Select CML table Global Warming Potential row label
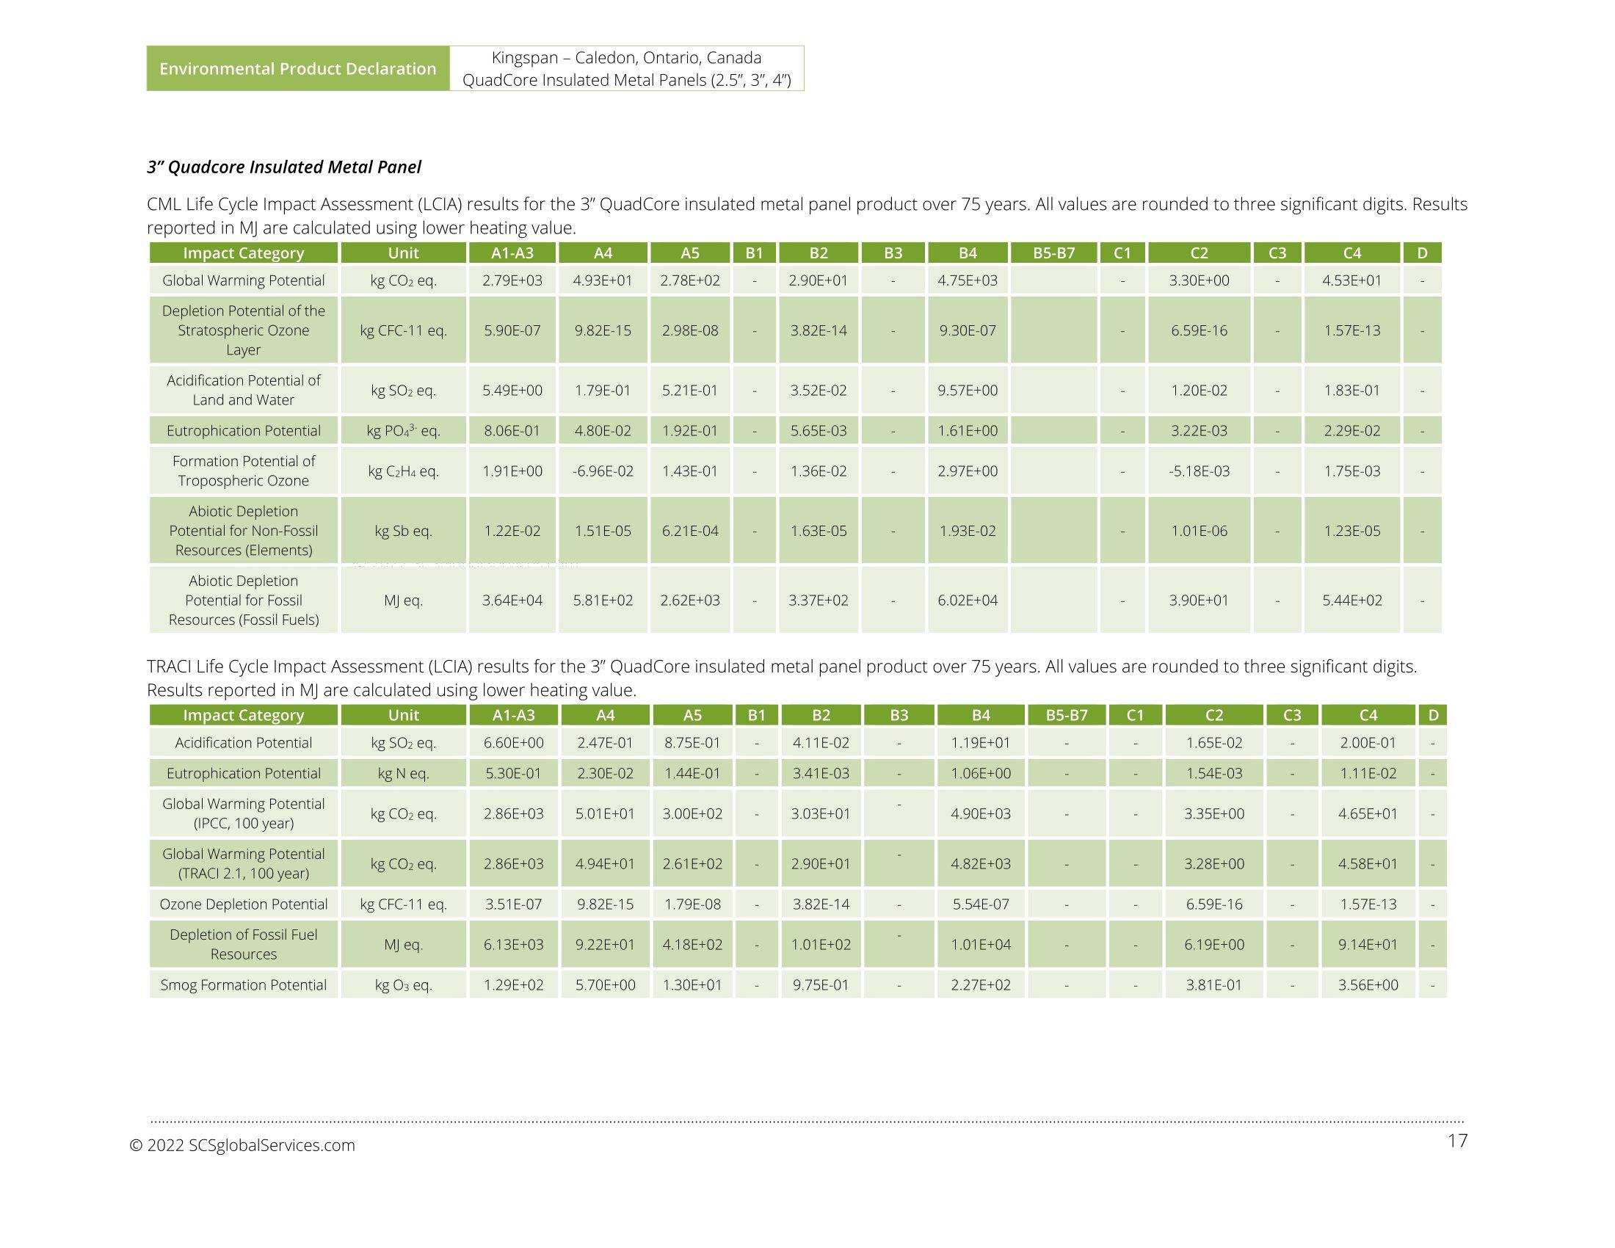Screen dimensions: 1615x1248 click(243, 280)
